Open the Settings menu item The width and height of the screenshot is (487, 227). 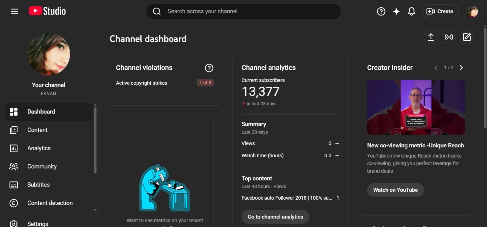pyautogui.click(x=49, y=223)
